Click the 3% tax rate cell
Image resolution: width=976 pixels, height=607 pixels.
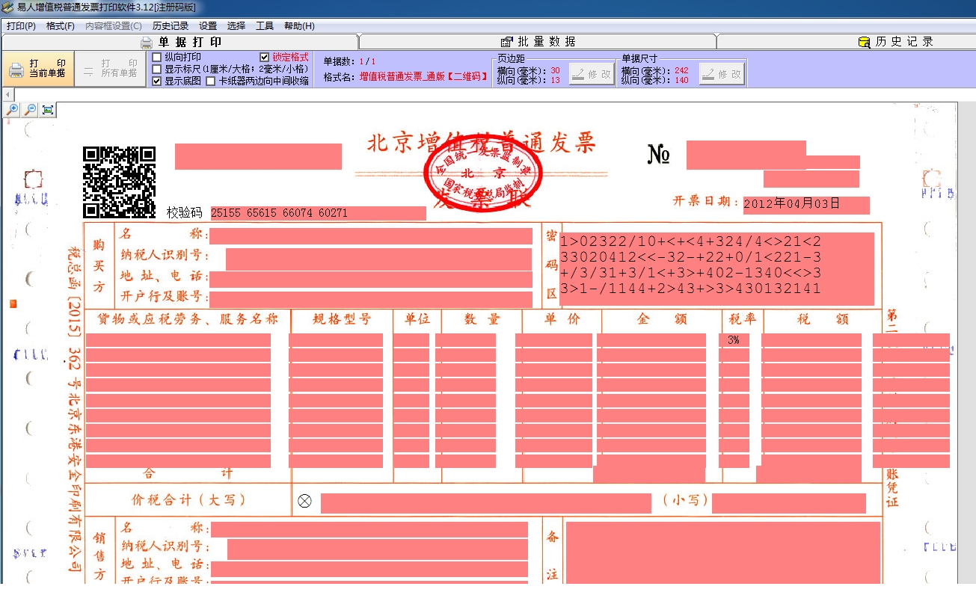pyautogui.click(x=734, y=340)
